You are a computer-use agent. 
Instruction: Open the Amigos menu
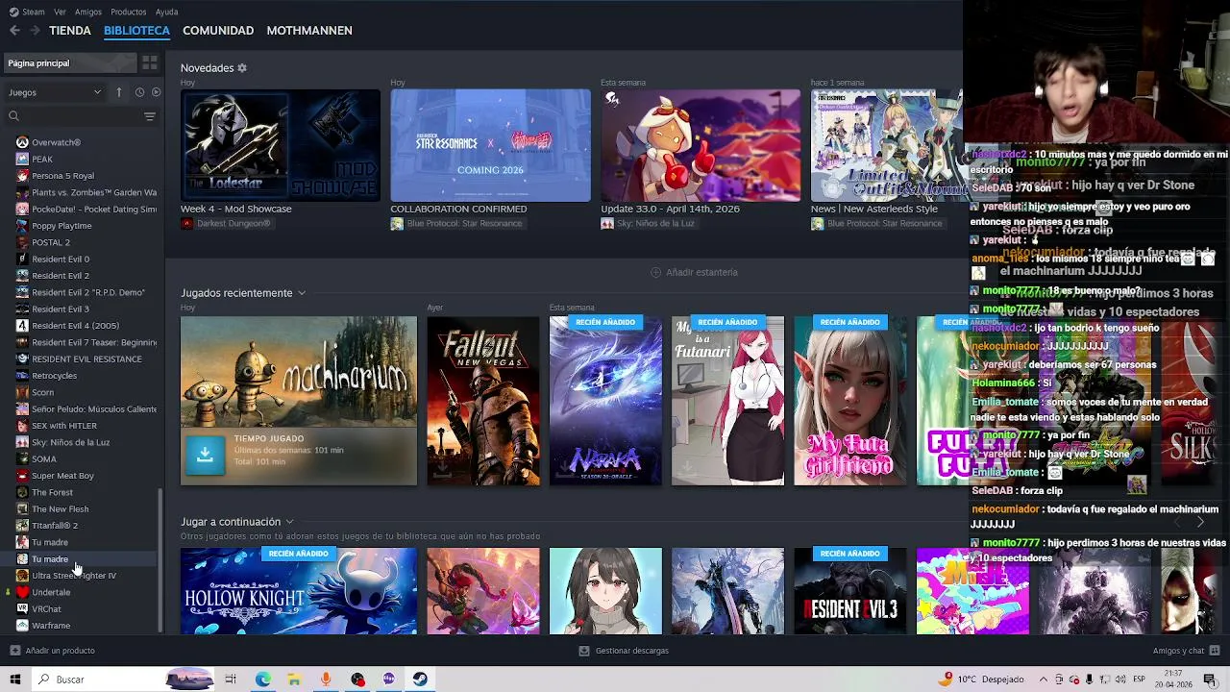(x=88, y=12)
